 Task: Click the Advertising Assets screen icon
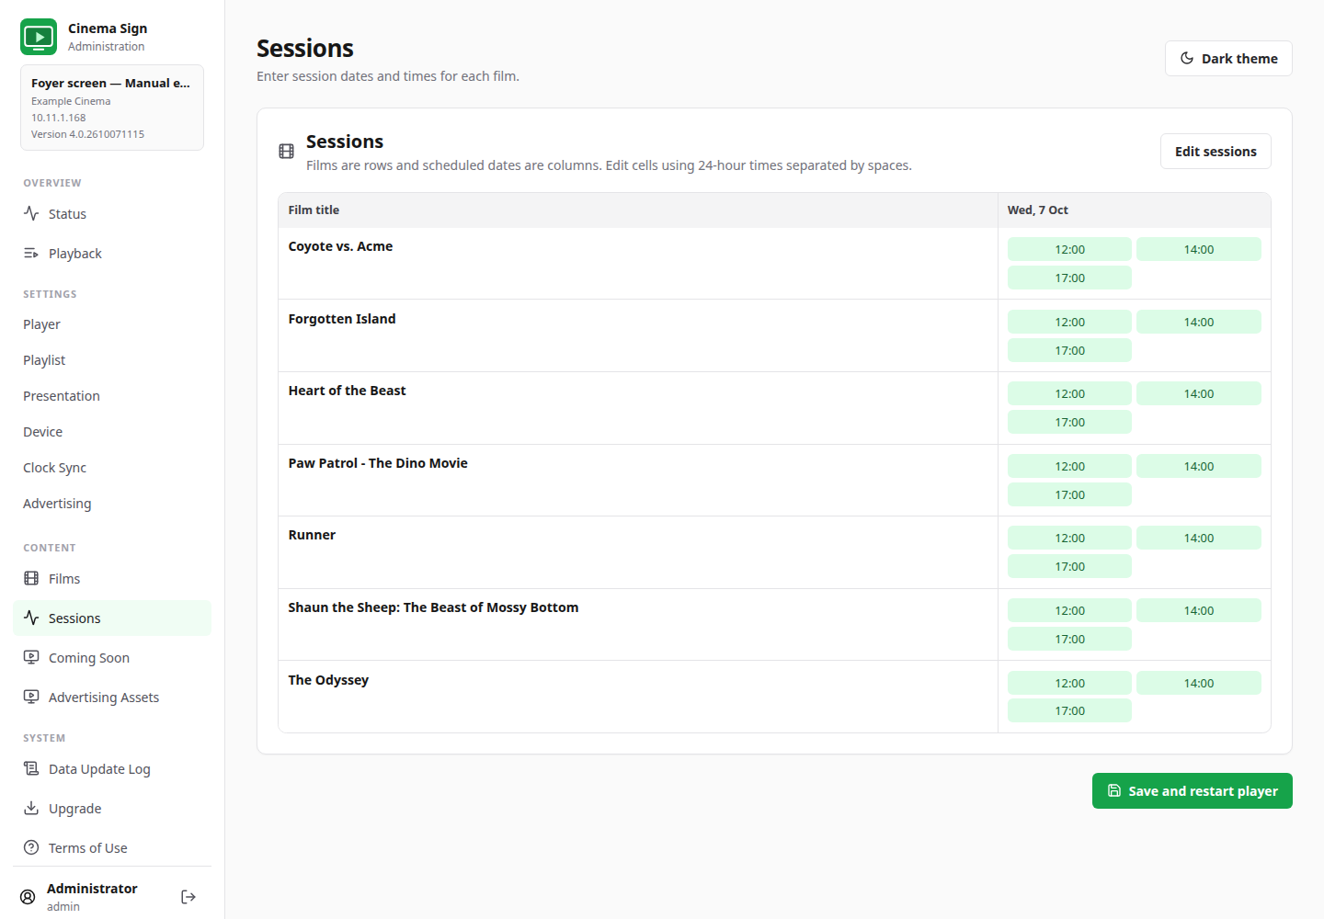click(31, 697)
